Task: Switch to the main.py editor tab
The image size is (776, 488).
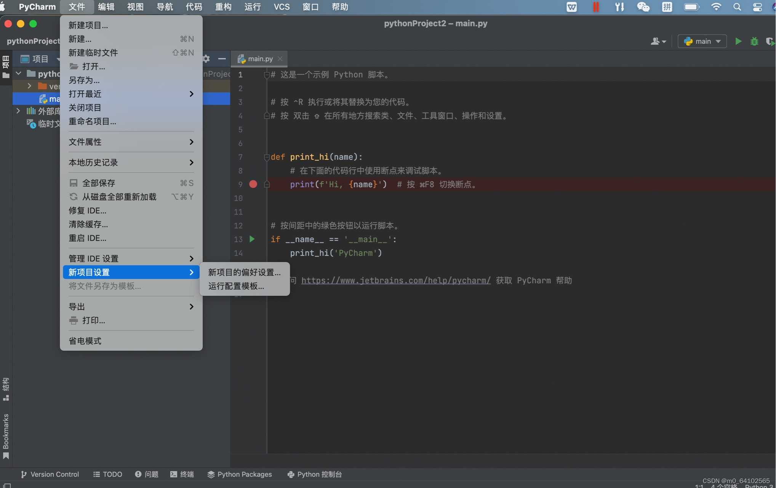Action: 260,58
